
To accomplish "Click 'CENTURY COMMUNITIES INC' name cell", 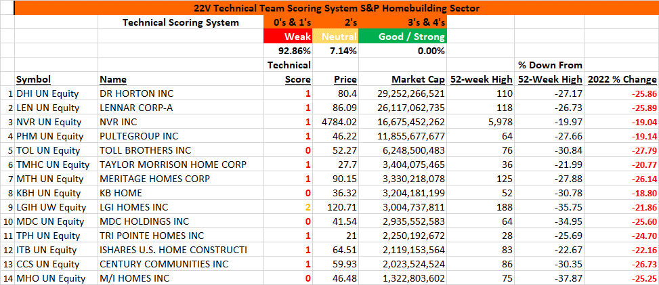I will [x=181, y=265].
